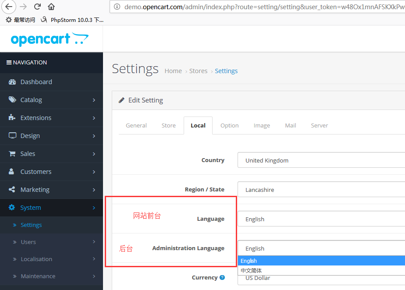Open the Language dropdown showing English

click(x=321, y=219)
